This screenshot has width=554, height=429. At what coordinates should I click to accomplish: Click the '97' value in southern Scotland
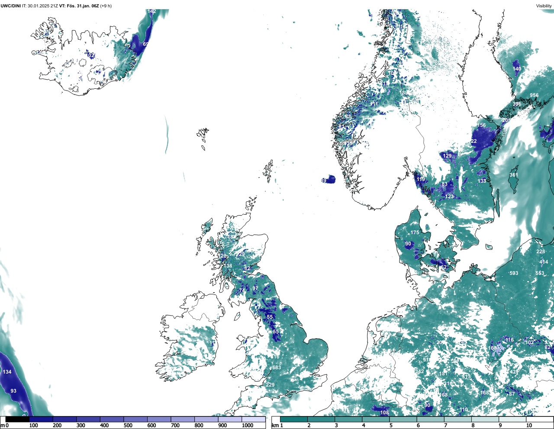pos(255,288)
